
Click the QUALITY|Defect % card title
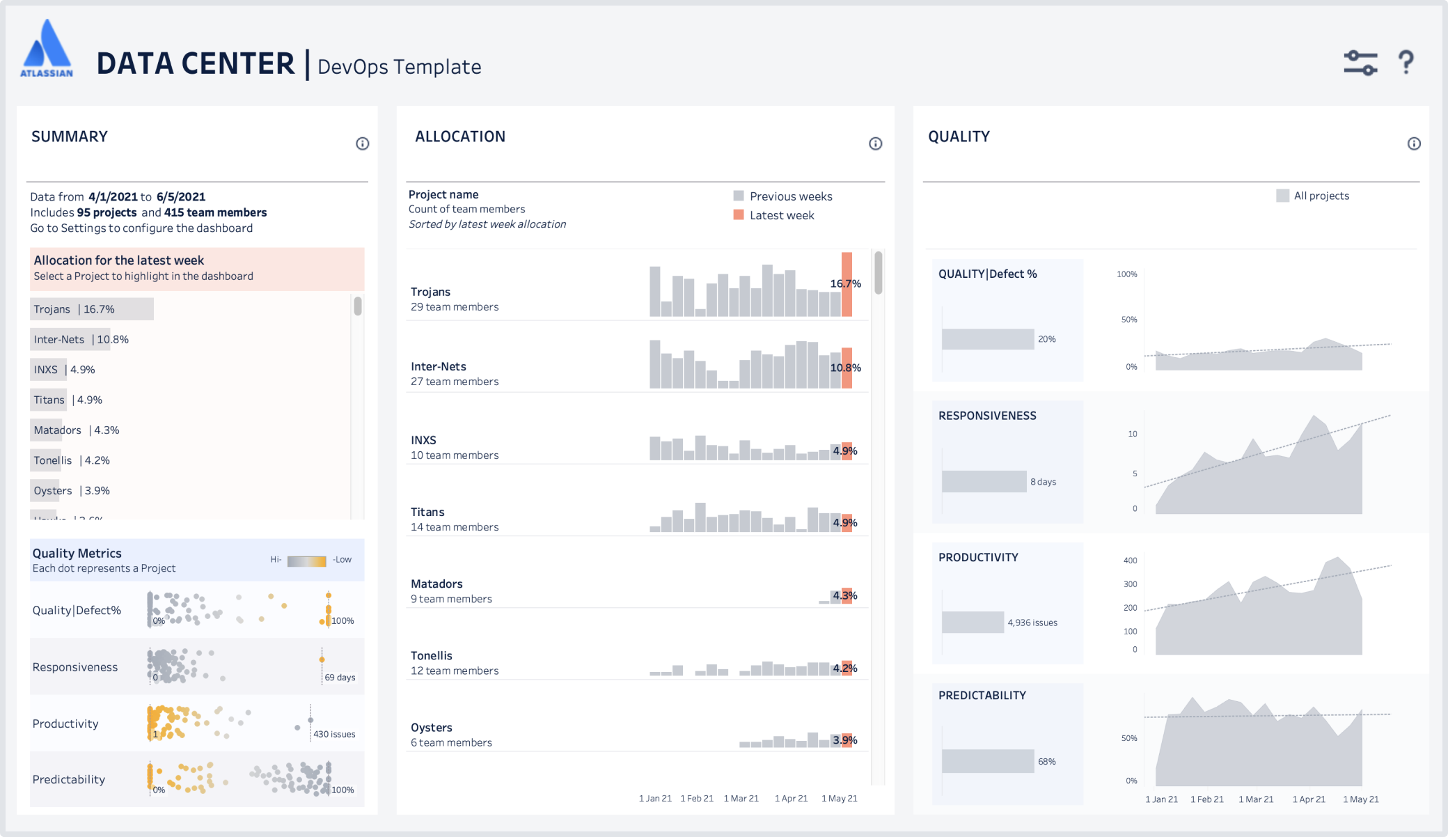point(987,274)
